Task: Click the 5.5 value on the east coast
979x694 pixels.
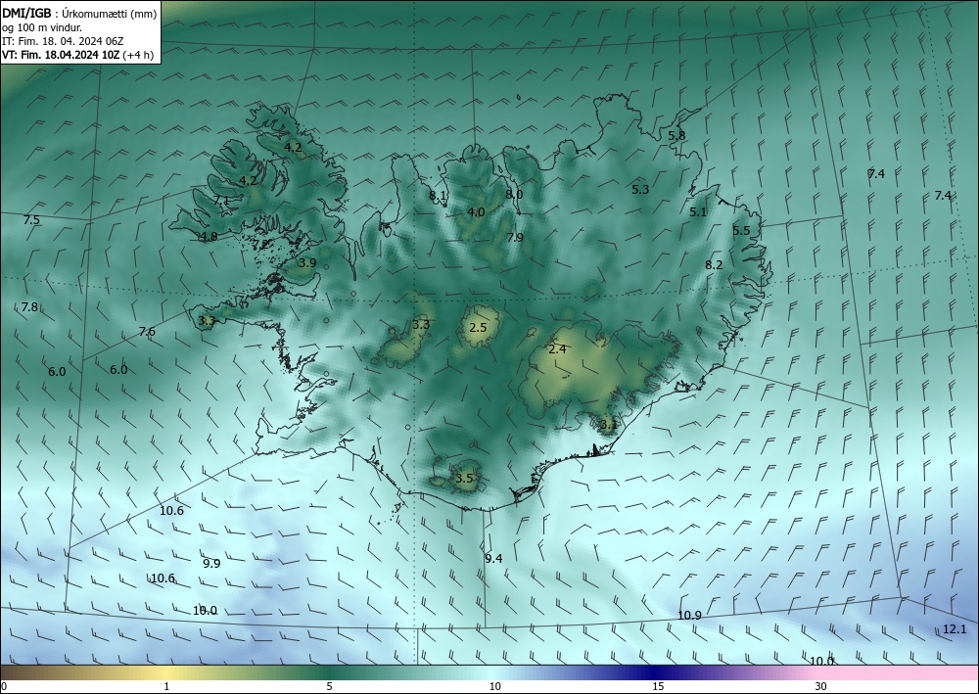Action: [x=741, y=231]
